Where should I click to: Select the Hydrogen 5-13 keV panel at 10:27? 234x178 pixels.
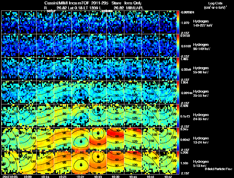pos(80,163)
